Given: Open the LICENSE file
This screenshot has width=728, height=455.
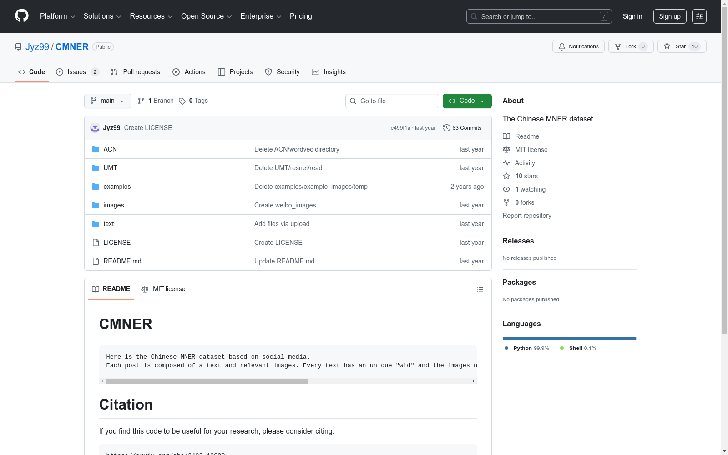Looking at the screenshot, I should point(117,243).
